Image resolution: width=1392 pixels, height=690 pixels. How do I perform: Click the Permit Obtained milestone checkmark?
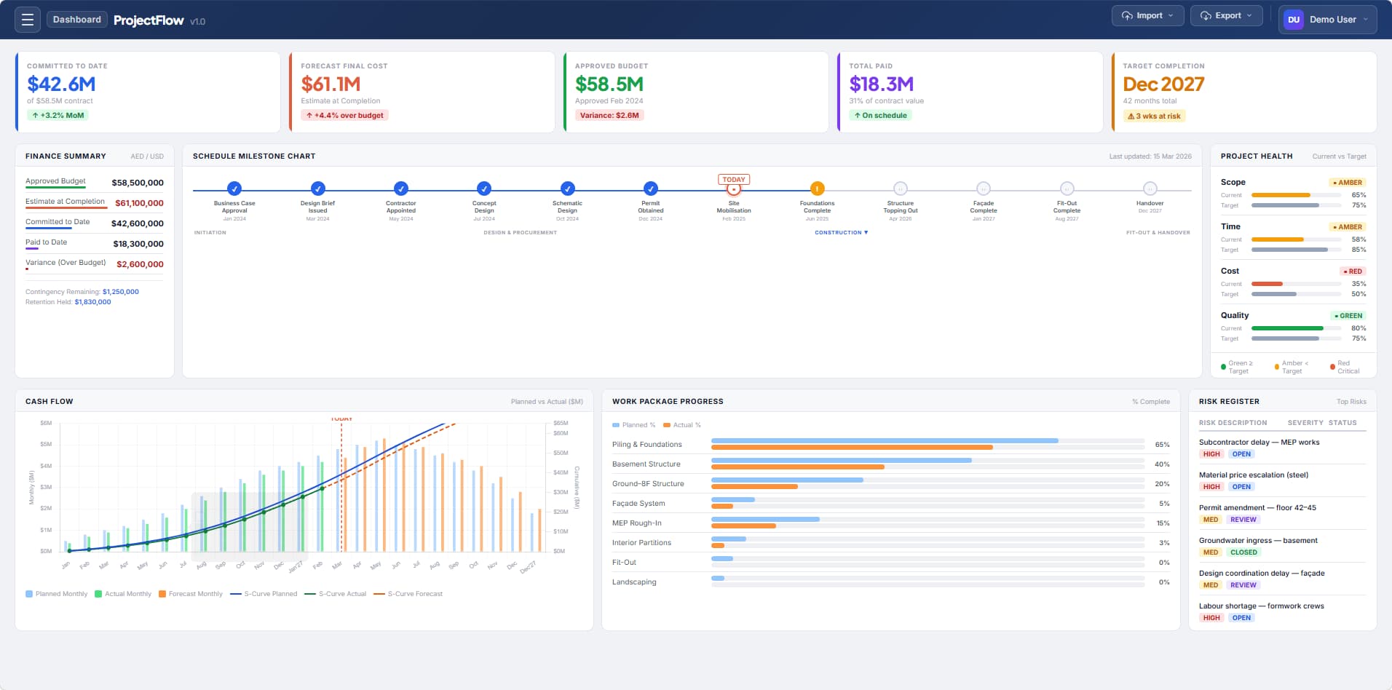[650, 189]
